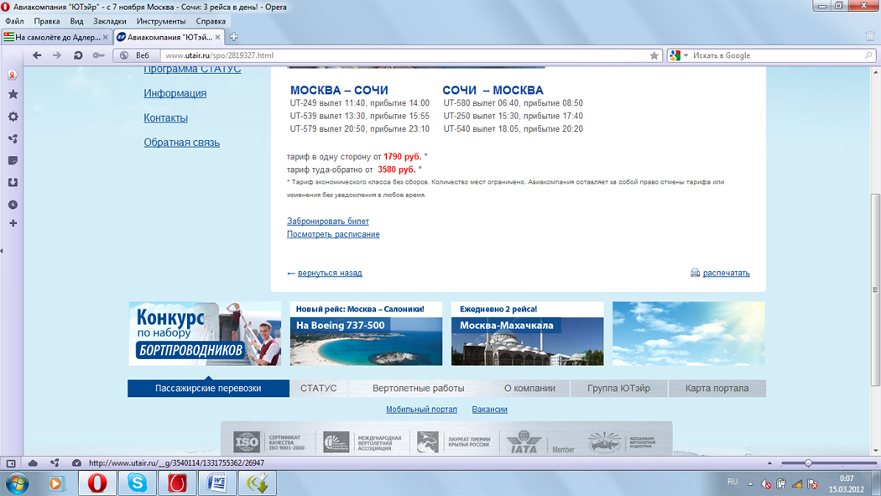Toggle Opera Turbo icon in status bar

pos(76,463)
